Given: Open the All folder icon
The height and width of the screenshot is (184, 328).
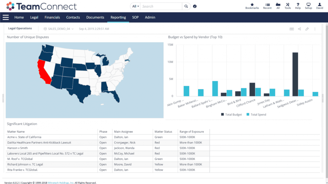Looking at the screenshot, I should tap(278, 5).
